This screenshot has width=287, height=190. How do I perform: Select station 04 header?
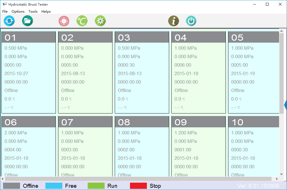coord(199,37)
